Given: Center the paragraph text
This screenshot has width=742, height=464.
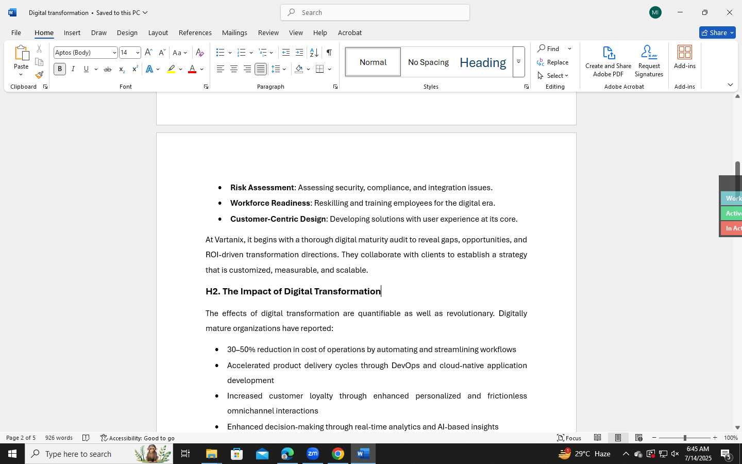Looking at the screenshot, I should coord(234,69).
